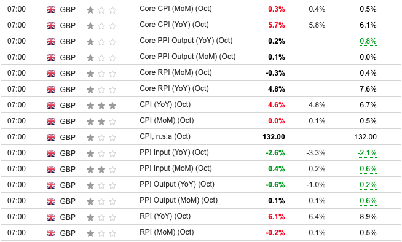Click the forecast value -3.3% for PPI Input
The image size is (402, 242).
pos(316,153)
